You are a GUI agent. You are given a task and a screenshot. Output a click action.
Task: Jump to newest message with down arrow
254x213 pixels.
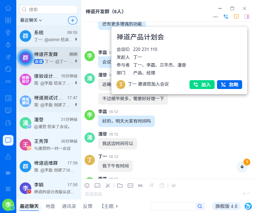coord(242,167)
